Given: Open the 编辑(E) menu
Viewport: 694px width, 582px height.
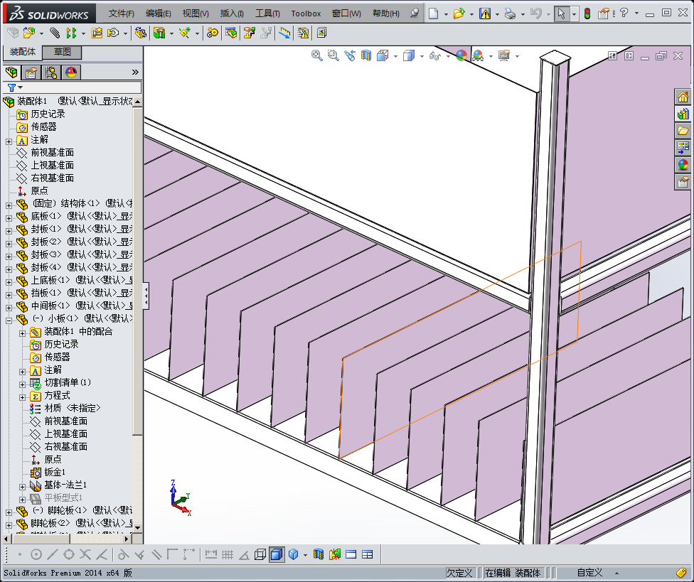Looking at the screenshot, I should click(159, 14).
